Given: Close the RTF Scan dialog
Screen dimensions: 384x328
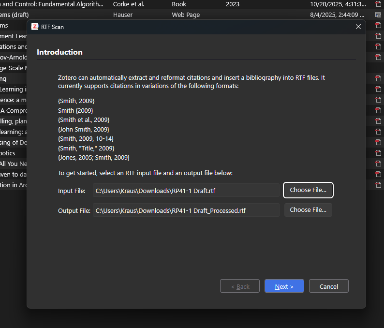Looking at the screenshot, I should (x=358, y=27).
